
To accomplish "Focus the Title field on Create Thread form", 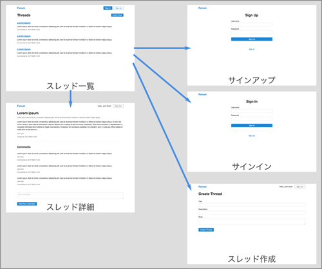I will [x=252, y=205].
